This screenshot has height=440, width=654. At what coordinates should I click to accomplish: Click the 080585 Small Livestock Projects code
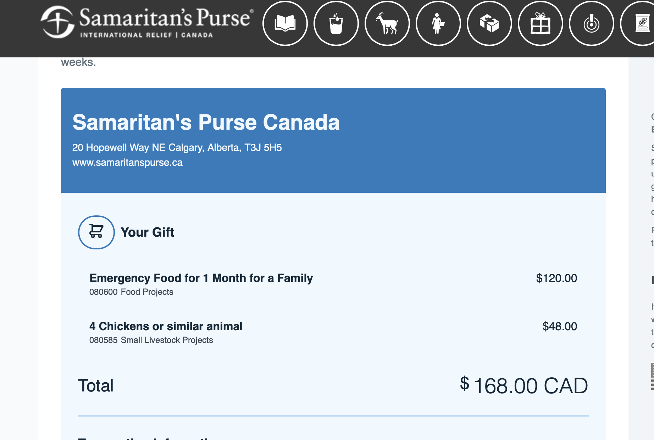[x=151, y=340]
